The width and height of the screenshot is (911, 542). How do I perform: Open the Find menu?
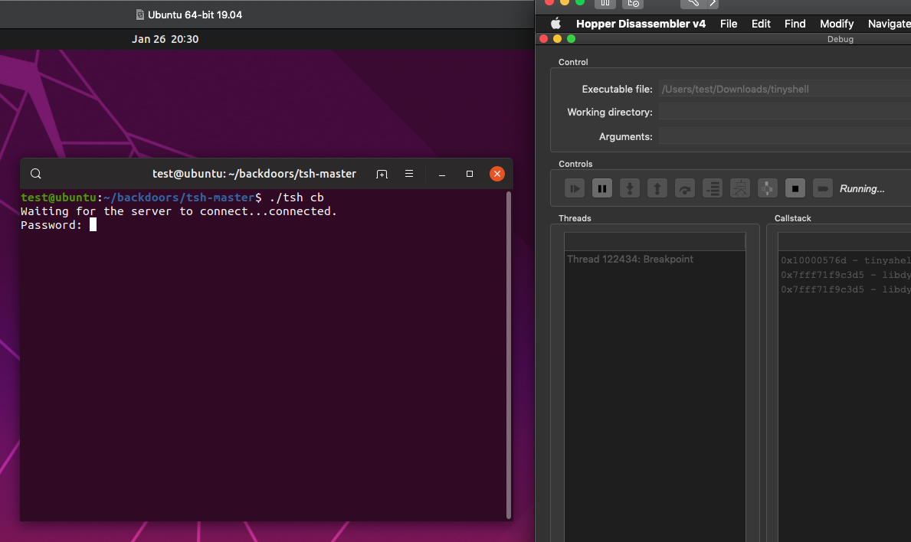point(795,24)
